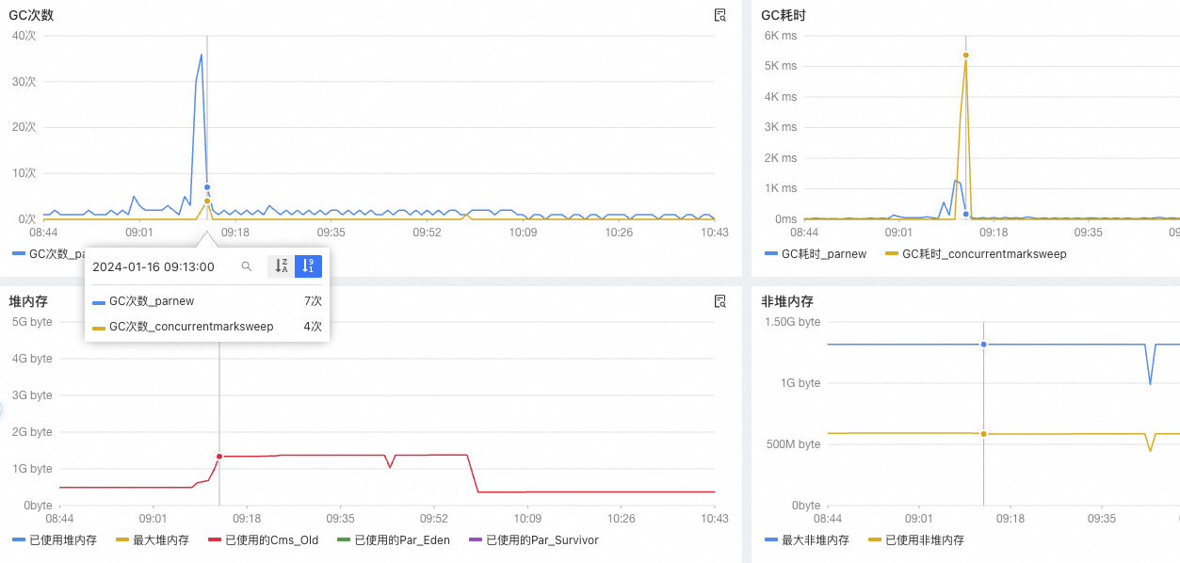
Task: Toggle 已使用的Par_Survivor legend item
Action: (533, 540)
